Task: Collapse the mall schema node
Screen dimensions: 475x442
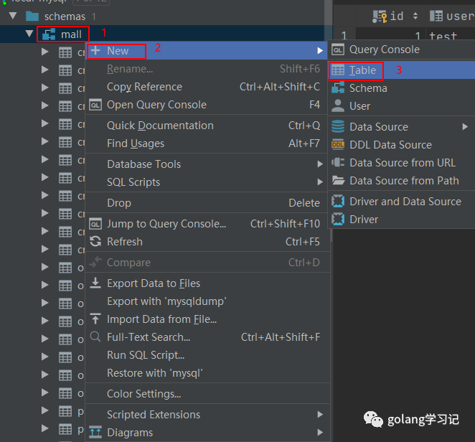Action: 29,34
